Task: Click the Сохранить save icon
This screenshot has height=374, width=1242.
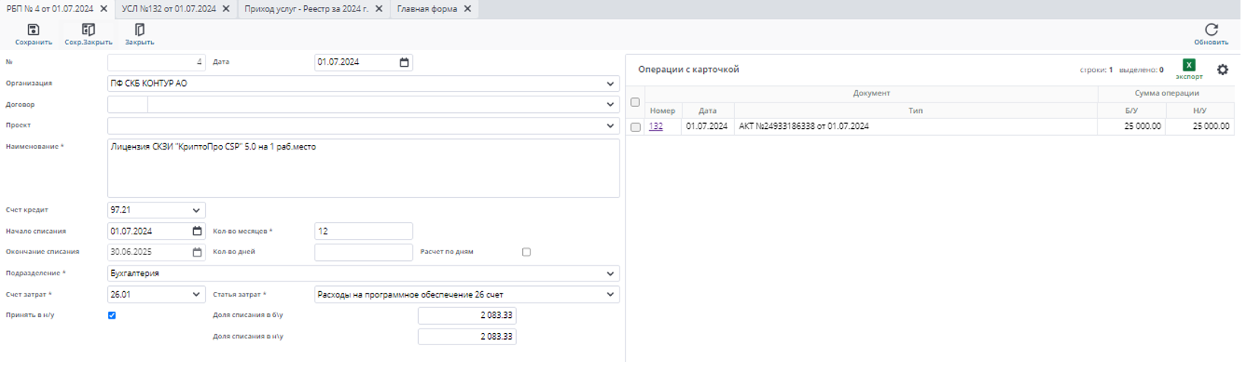Action: [33, 30]
